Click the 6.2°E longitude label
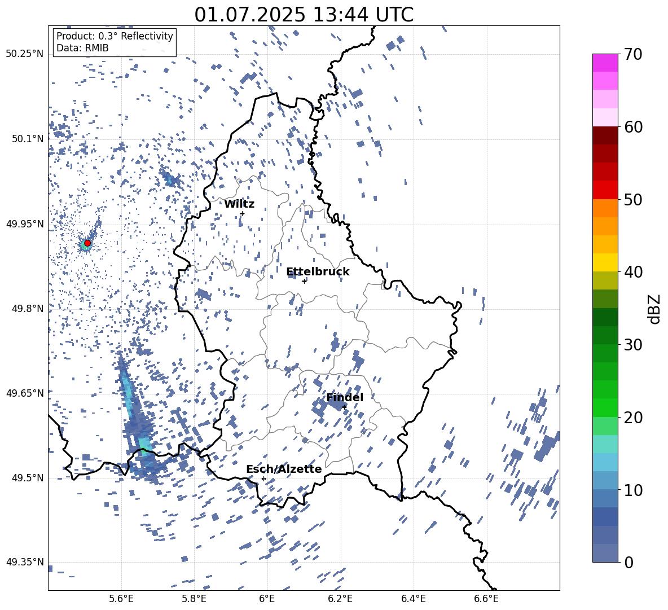 (x=340, y=599)
